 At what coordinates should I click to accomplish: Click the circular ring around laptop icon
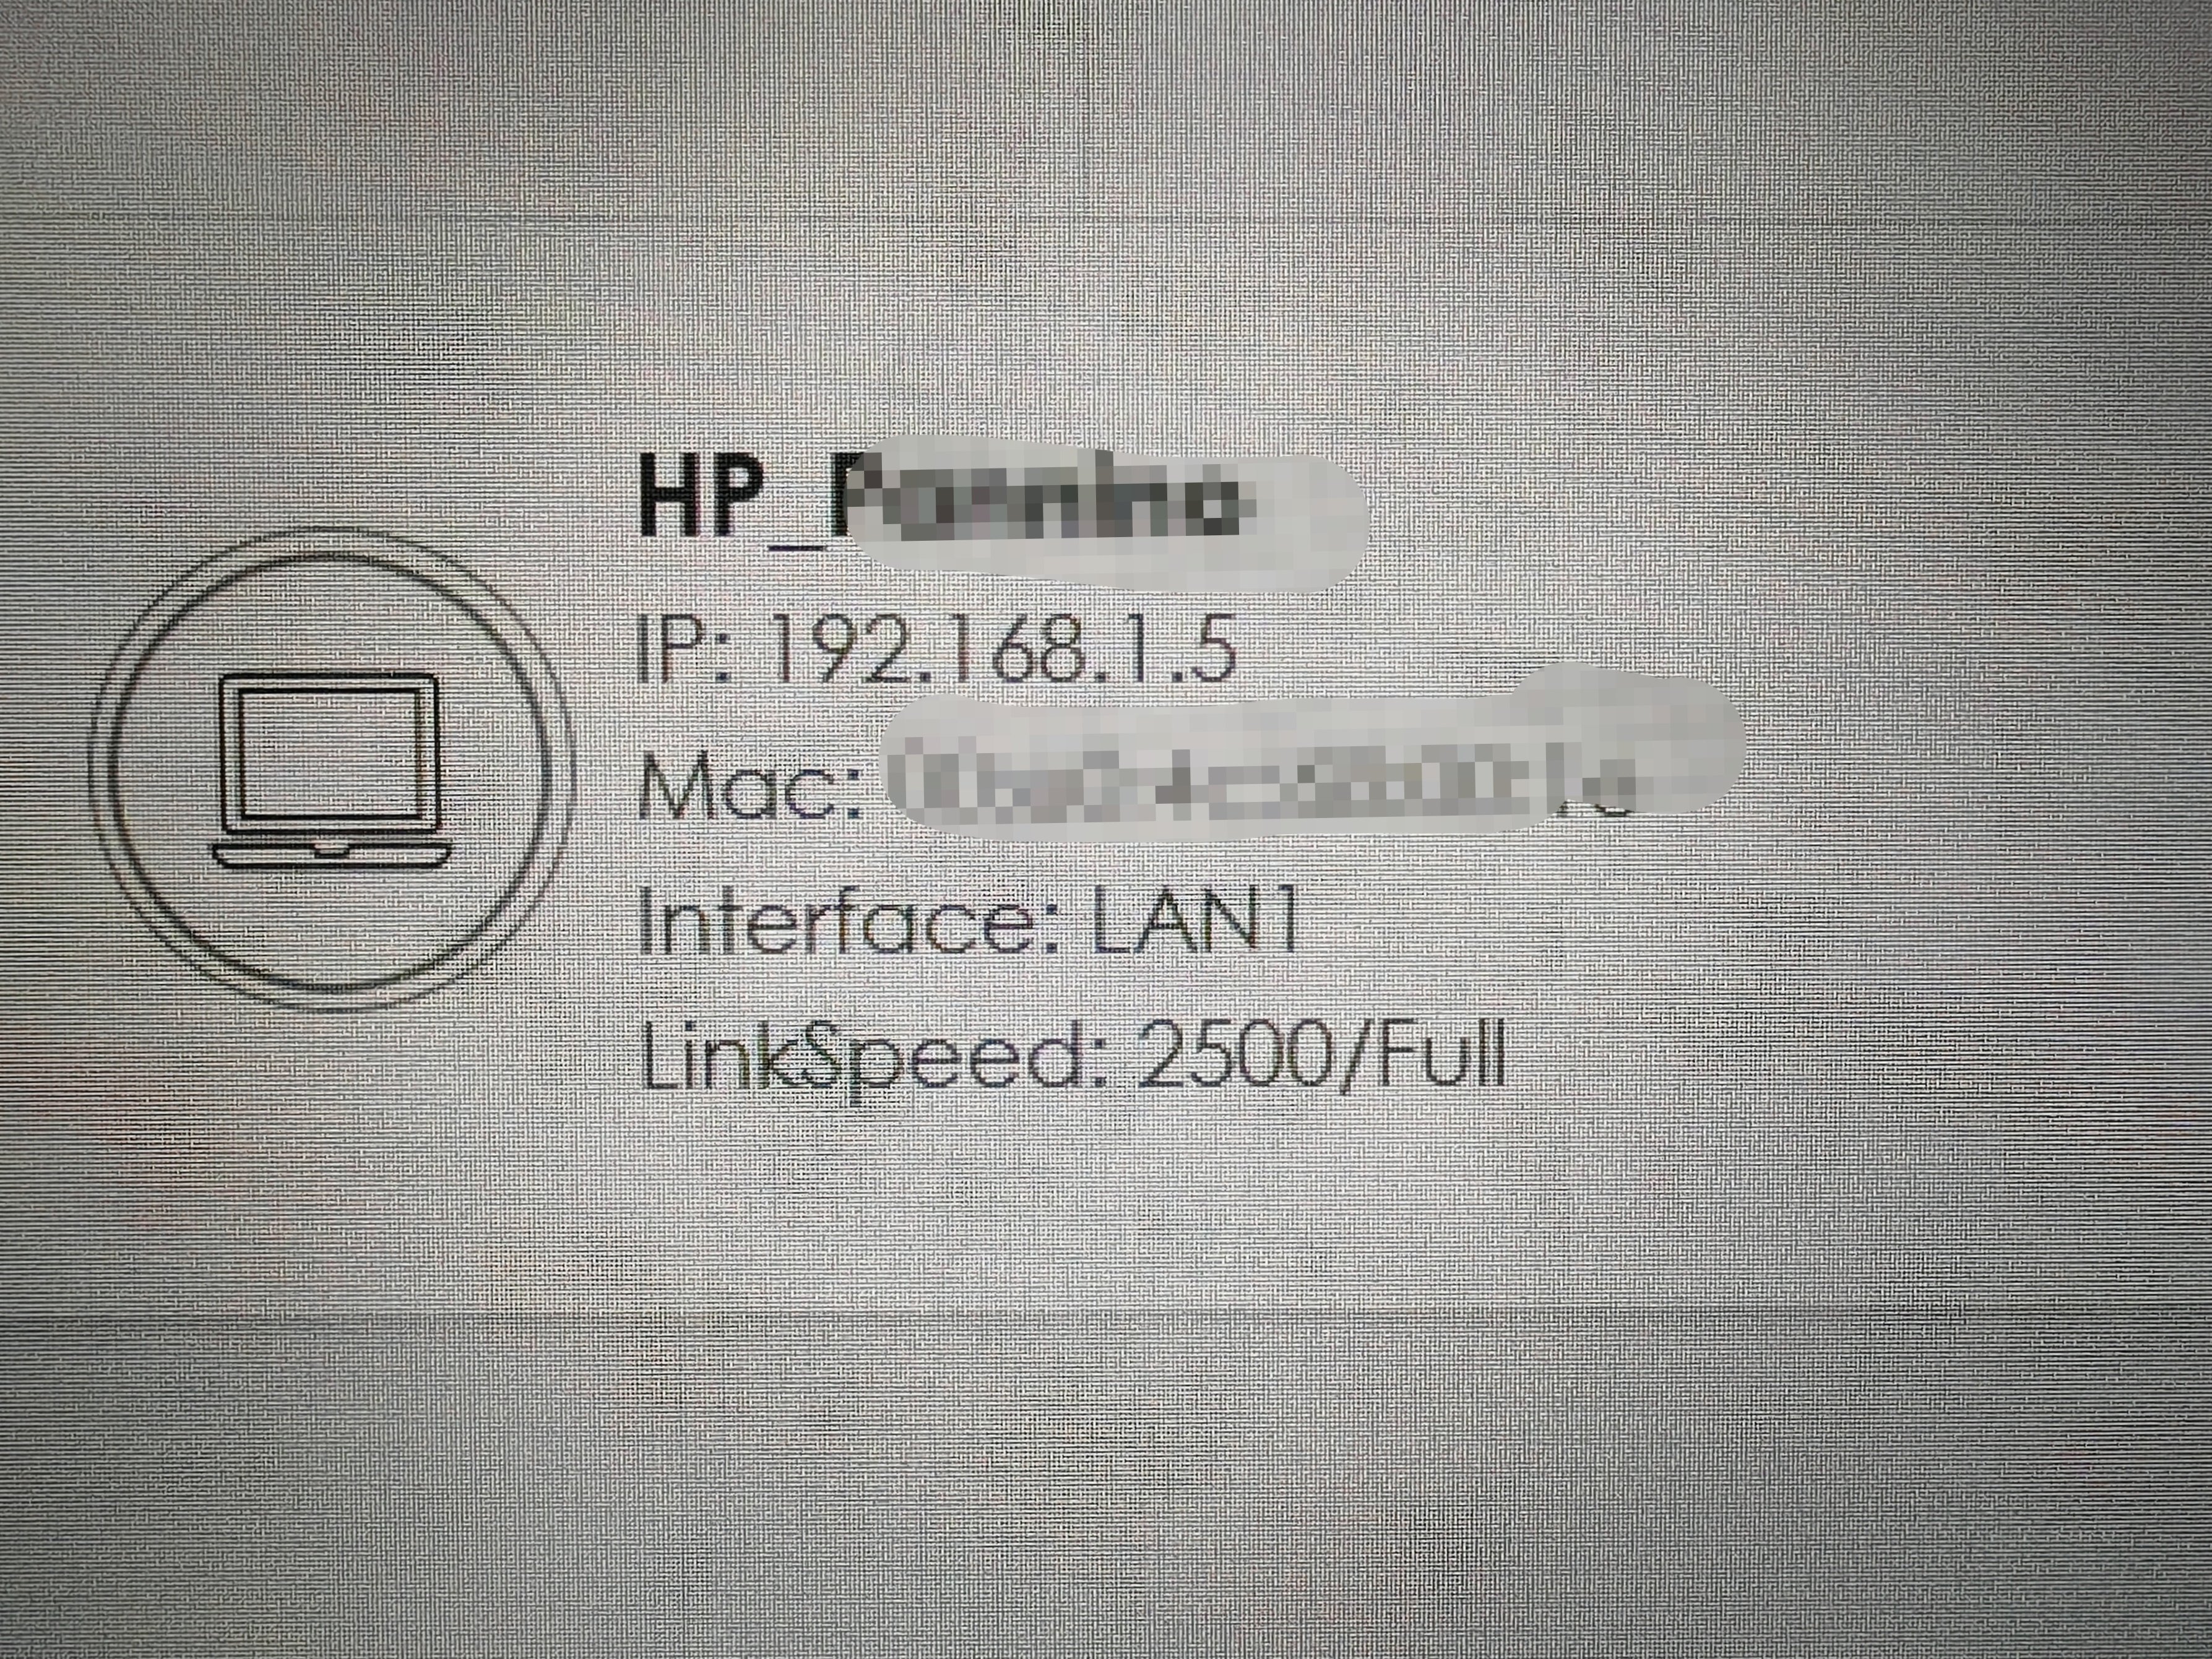coord(332,770)
